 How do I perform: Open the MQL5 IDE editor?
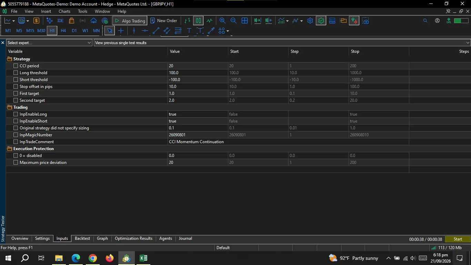click(x=60, y=21)
